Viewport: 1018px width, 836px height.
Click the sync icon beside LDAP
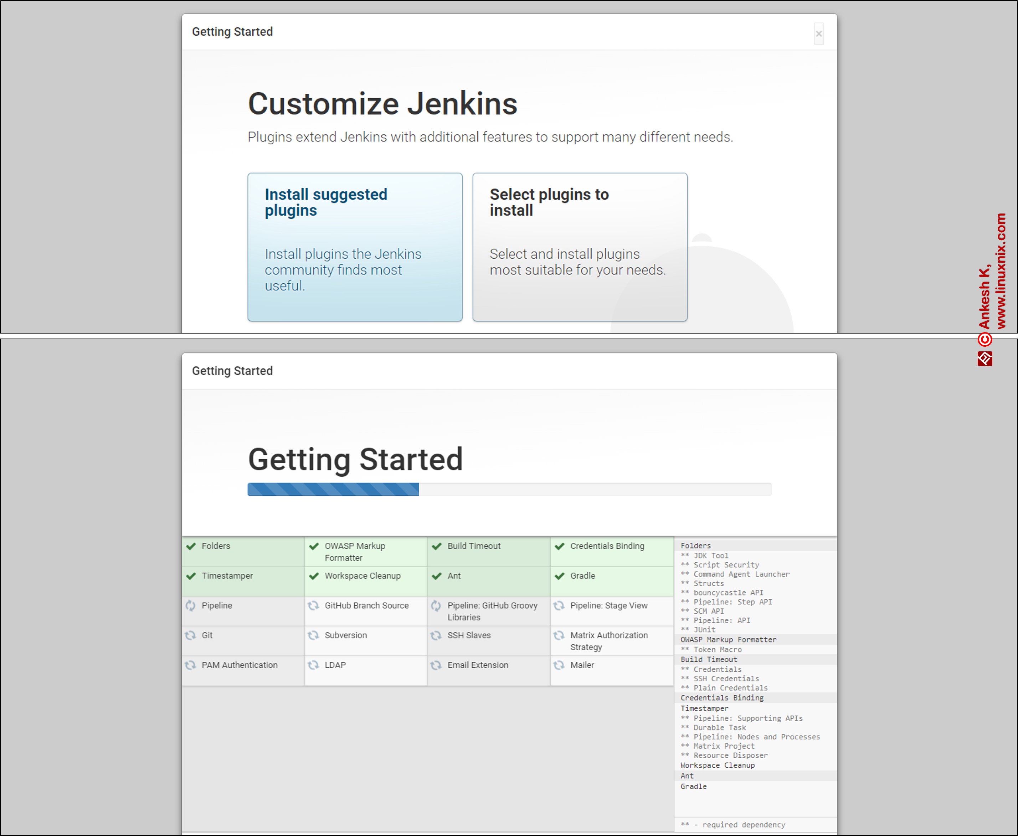point(313,665)
